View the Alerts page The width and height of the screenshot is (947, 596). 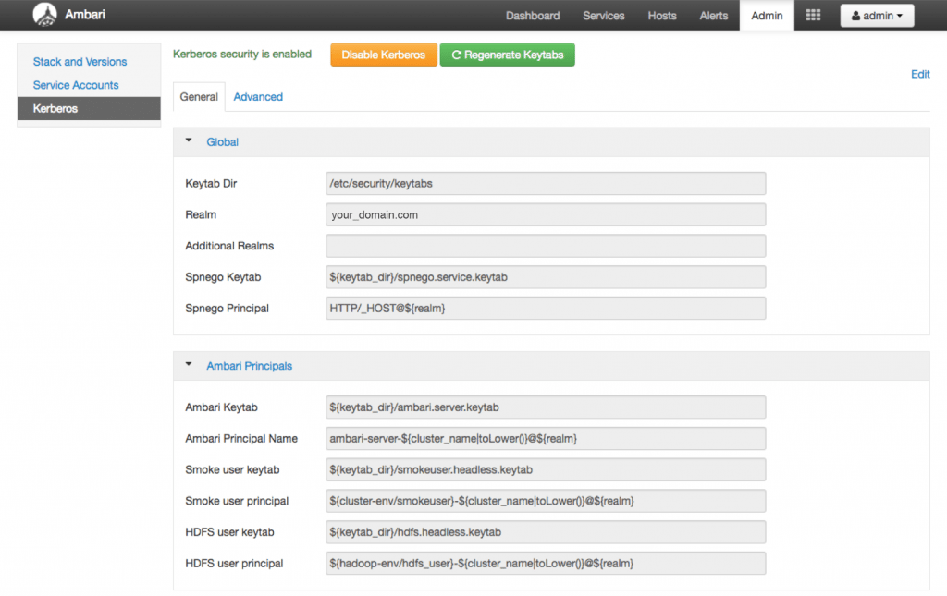click(713, 15)
